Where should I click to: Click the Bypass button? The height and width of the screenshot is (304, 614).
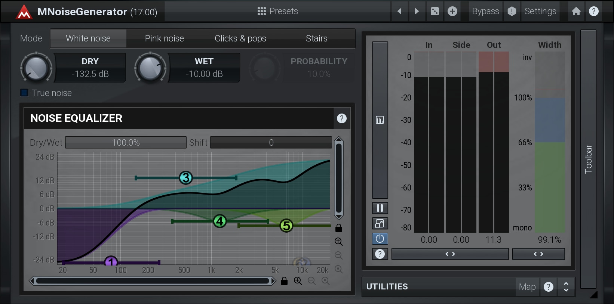485,11
